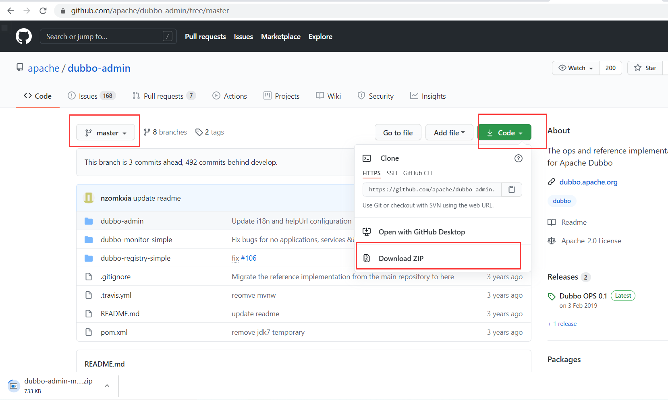Click the Open with GitHub Desktop icon
Viewport: 668px width, 400px height.
coord(367,232)
